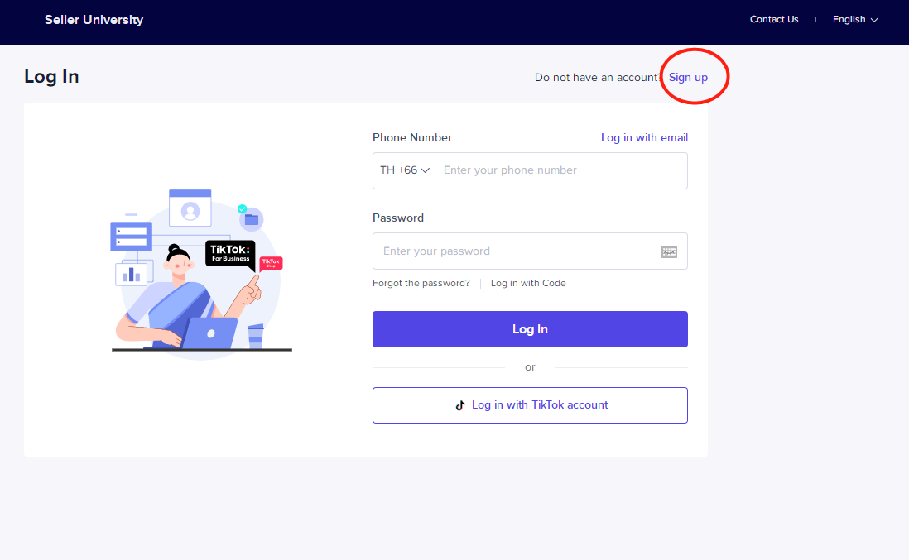This screenshot has height=560, width=909.
Task: Toggle password visibility keyboard icon
Action: pos(669,251)
